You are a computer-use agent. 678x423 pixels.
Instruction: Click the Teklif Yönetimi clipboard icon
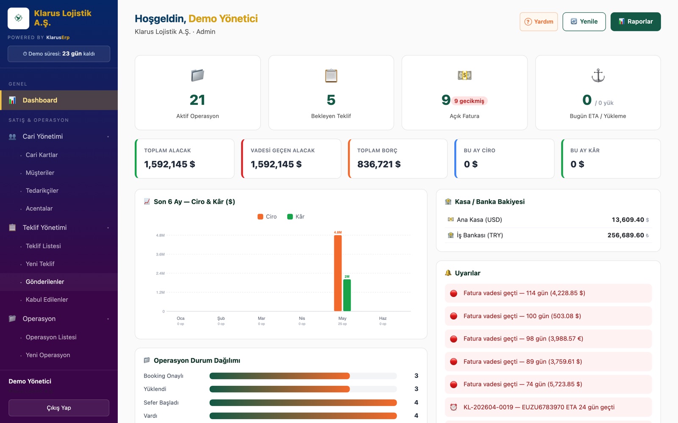tap(12, 228)
